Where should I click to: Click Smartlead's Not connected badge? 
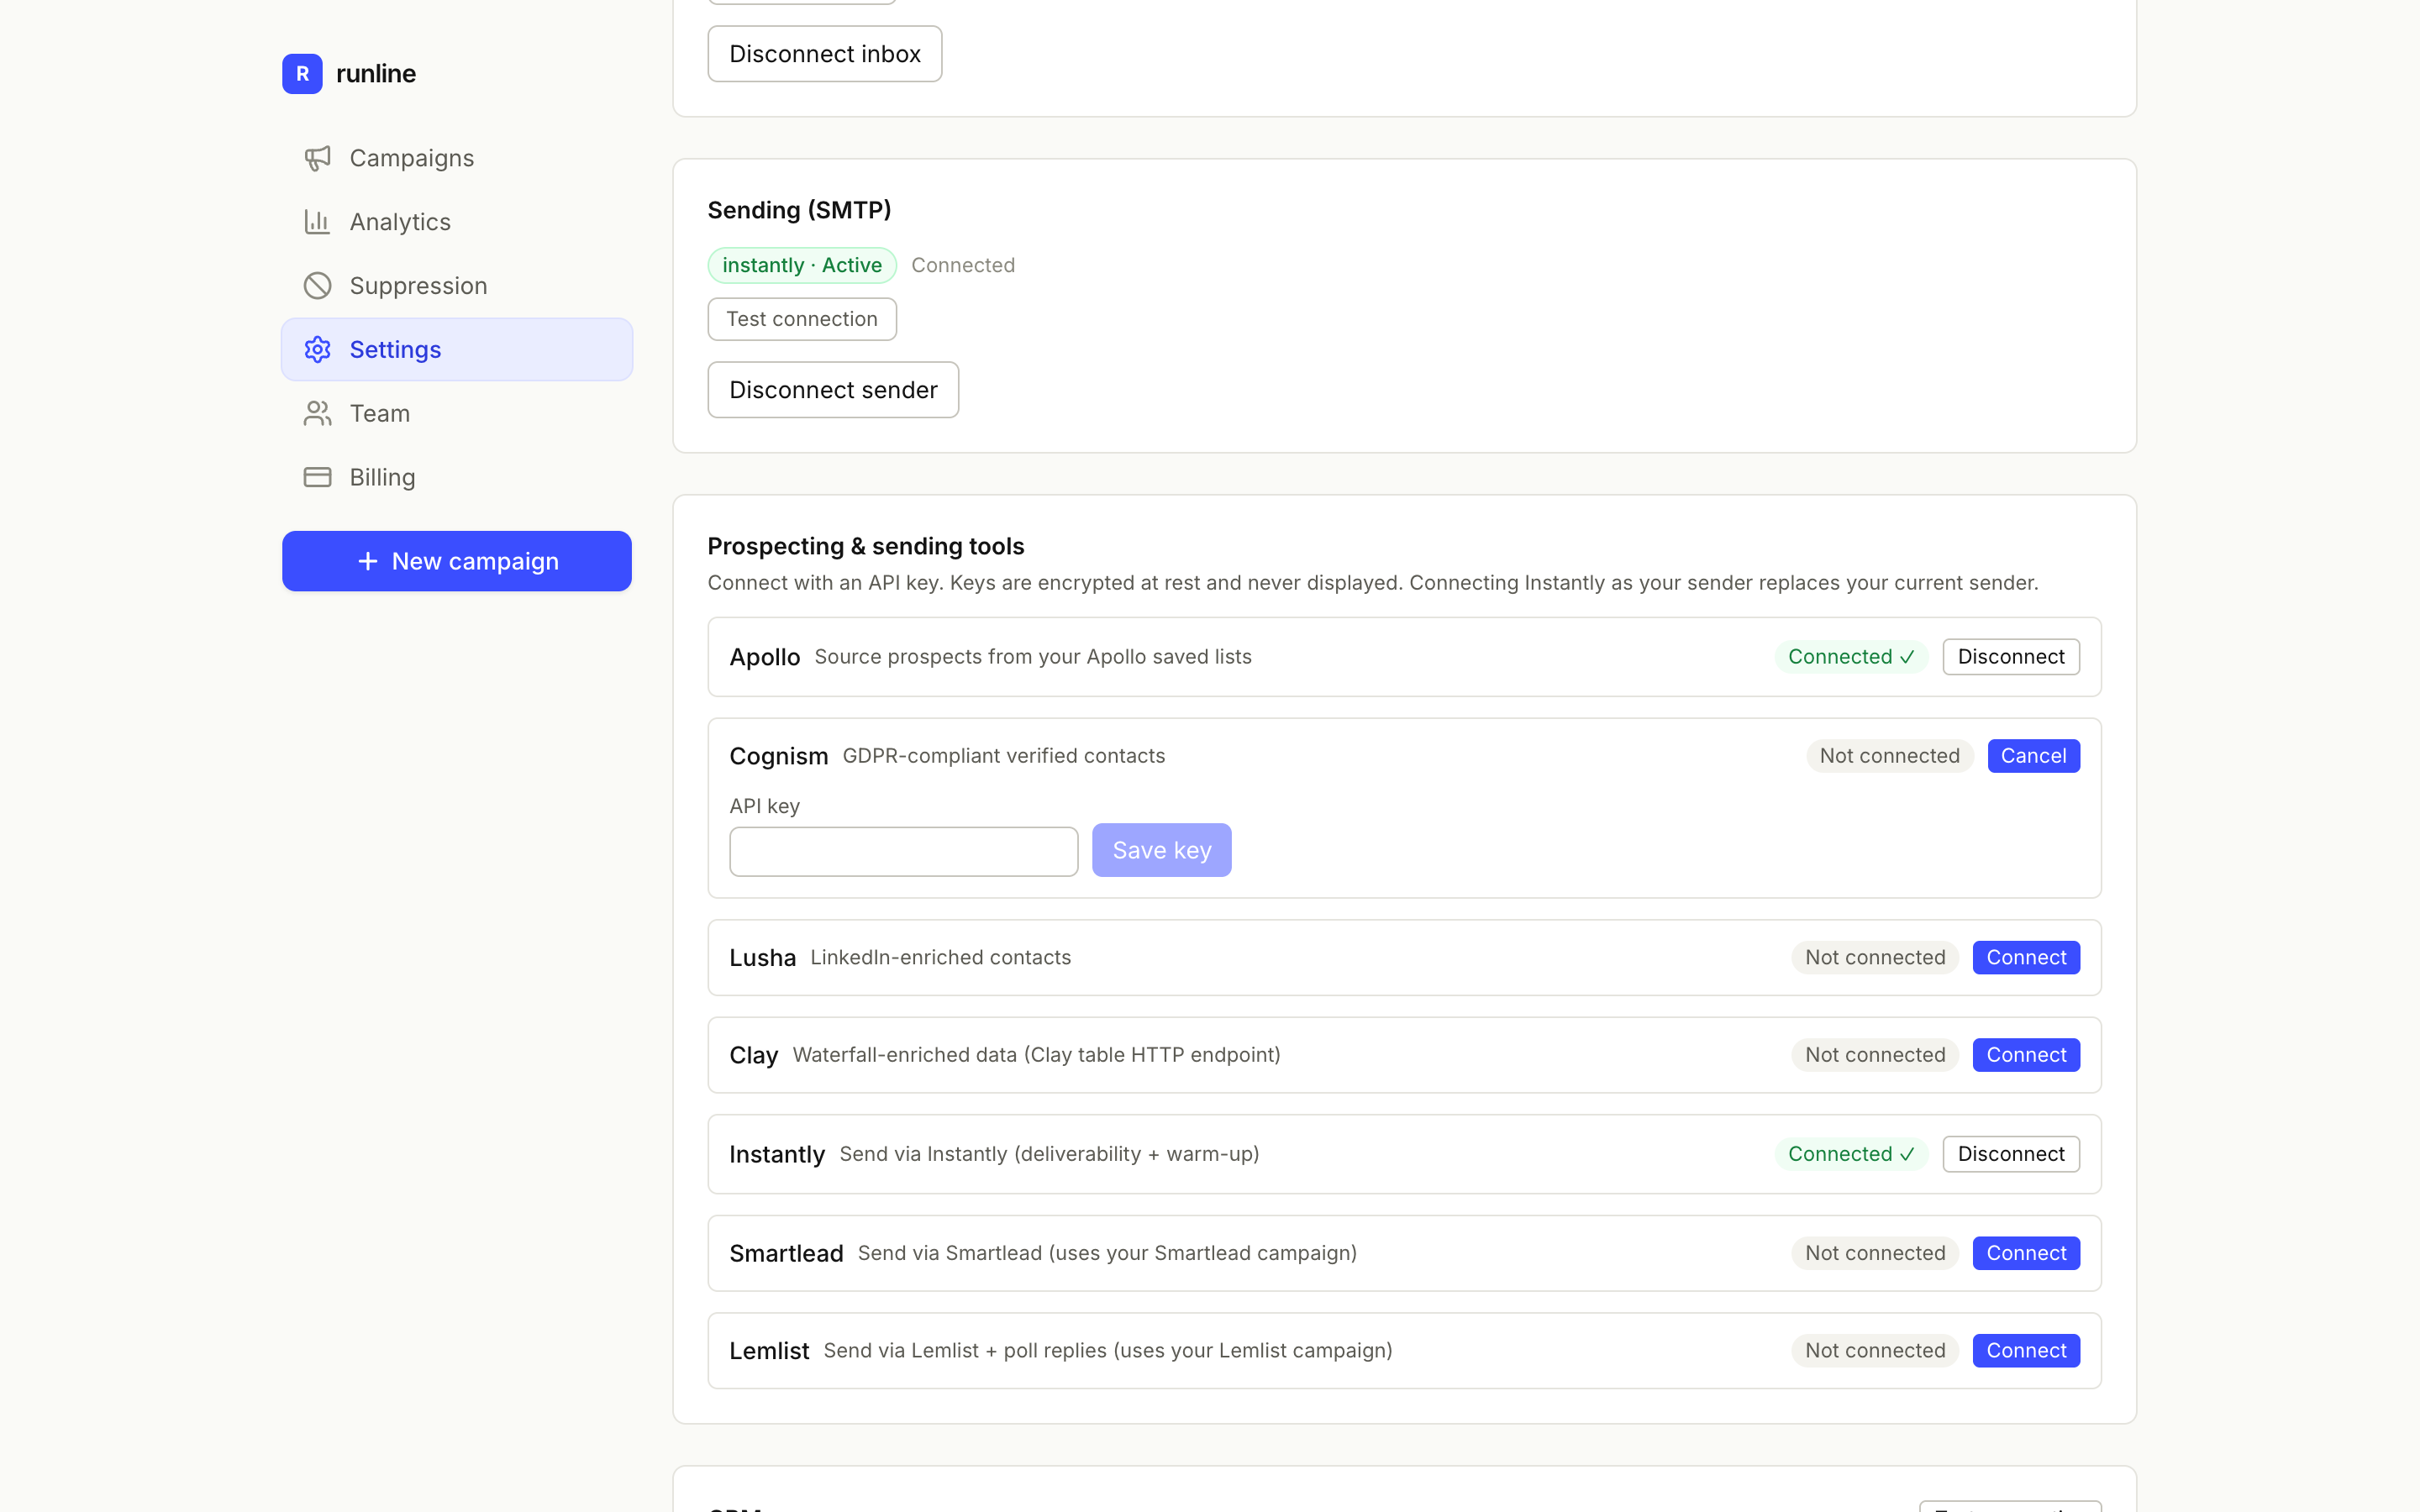pyautogui.click(x=1875, y=1253)
